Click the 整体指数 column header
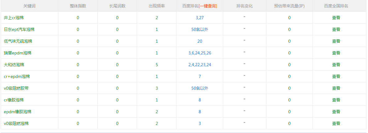This screenshot has width=368, height=133. [78, 6]
